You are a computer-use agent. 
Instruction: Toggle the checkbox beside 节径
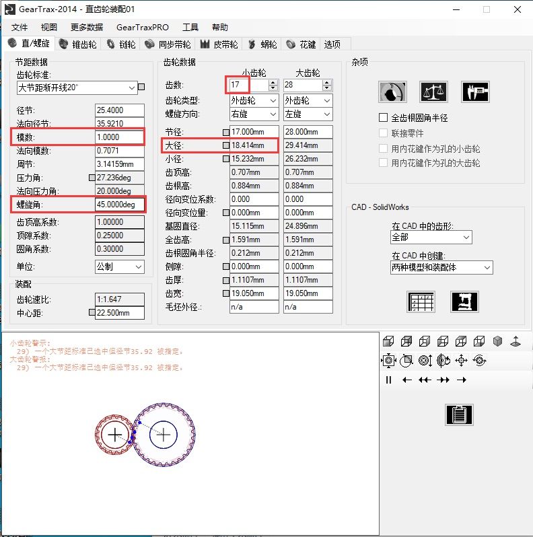[225, 132]
